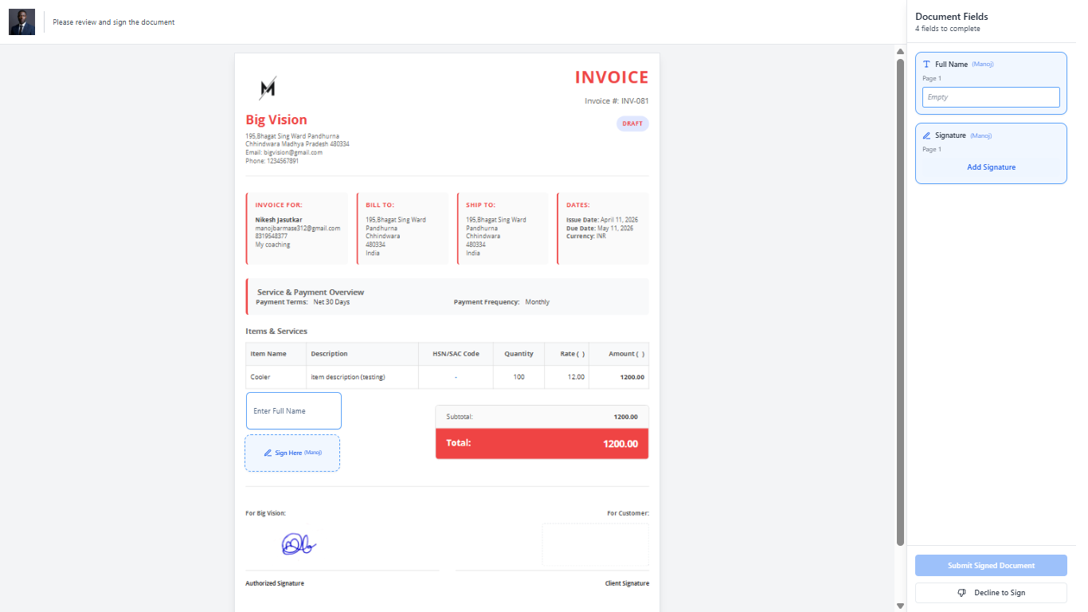1088x612 pixels.
Task: Click the red Total 1200.00 bar
Action: 542,444
